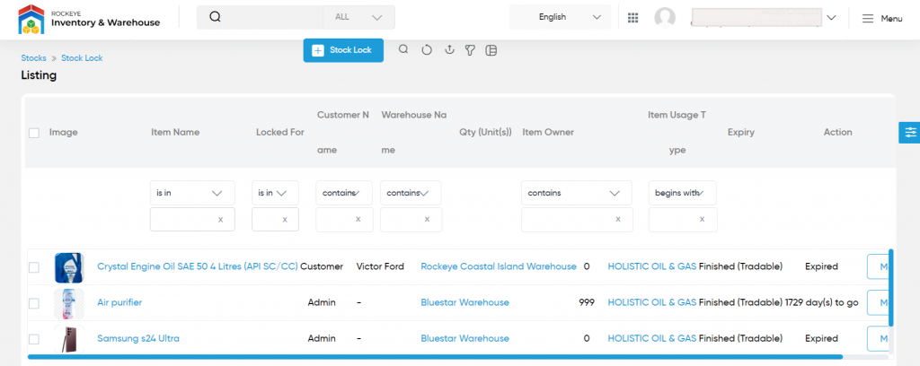Click the '1729 day(s) to go' expiry cell

click(822, 302)
